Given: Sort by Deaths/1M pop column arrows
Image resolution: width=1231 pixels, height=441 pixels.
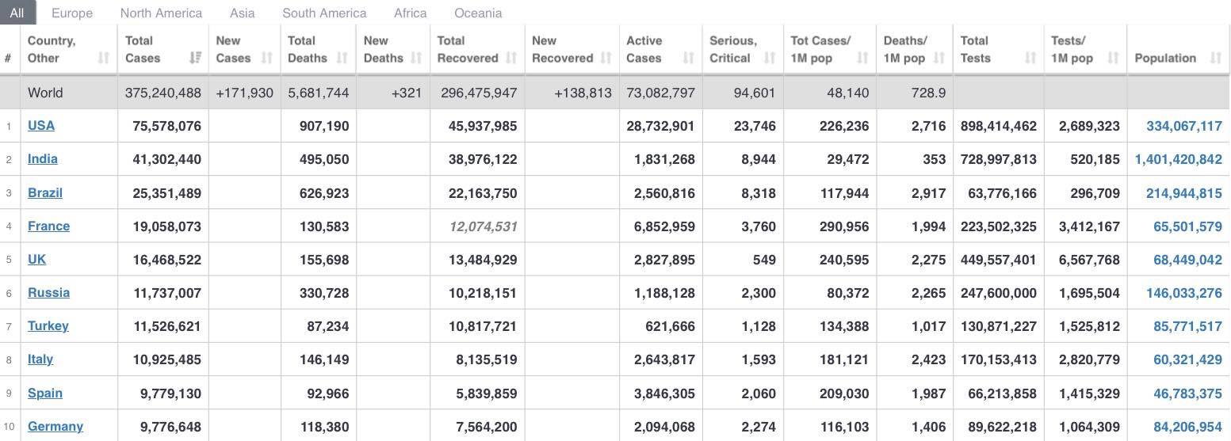Looking at the screenshot, I should click(x=939, y=58).
